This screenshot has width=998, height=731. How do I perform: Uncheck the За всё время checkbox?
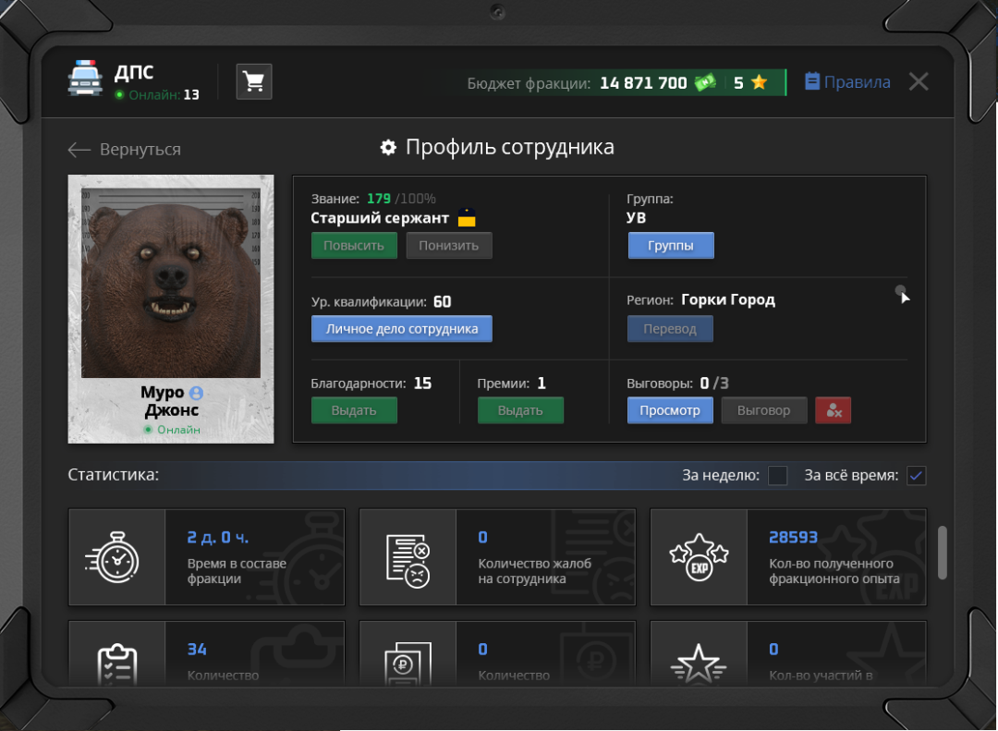pos(917,476)
